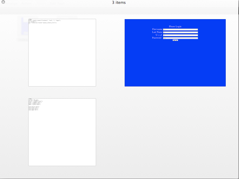The width and height of the screenshot is (239, 179).
Task: Click the Last Name input field
Action: (x=180, y=32)
